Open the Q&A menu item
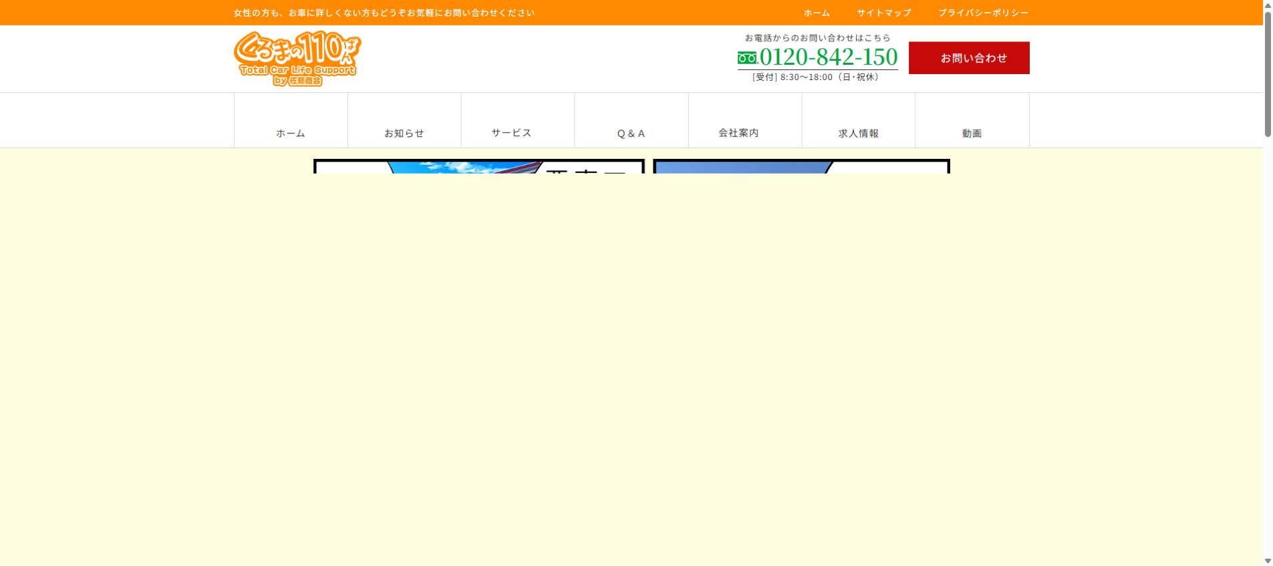 pos(631,120)
